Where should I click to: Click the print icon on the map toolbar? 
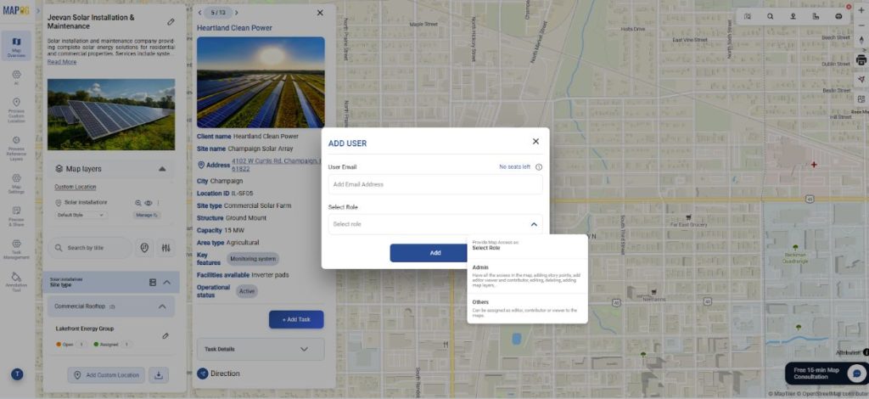tap(861, 60)
